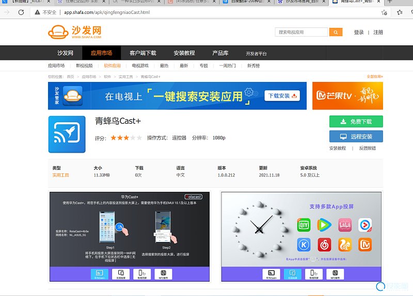Open the 安装教程 link under download buttons
This screenshot has height=296, width=413.
tap(338, 148)
